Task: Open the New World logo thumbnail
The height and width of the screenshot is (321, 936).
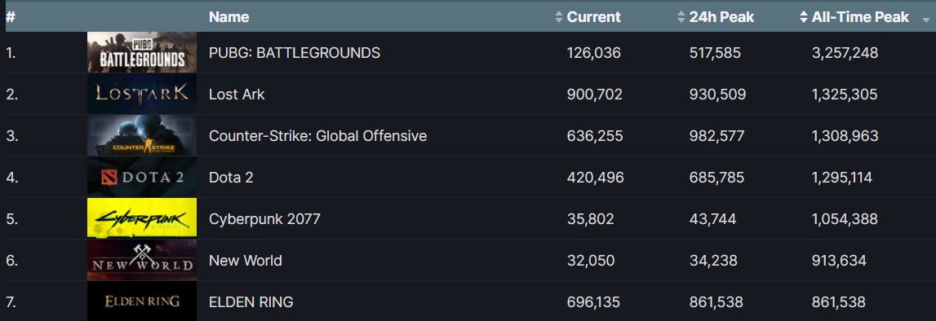Action: click(x=141, y=260)
